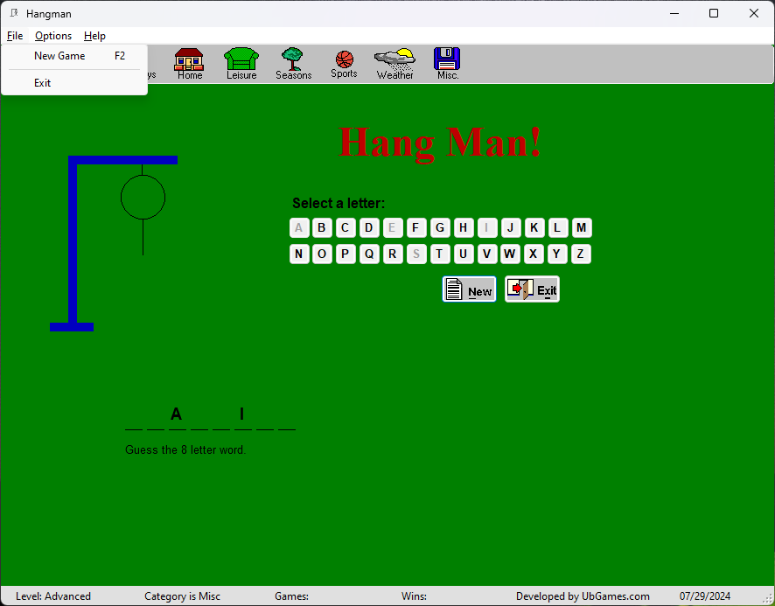775x606 pixels.
Task: Choose the Leisure category armchair icon
Action: pyautogui.click(x=241, y=63)
